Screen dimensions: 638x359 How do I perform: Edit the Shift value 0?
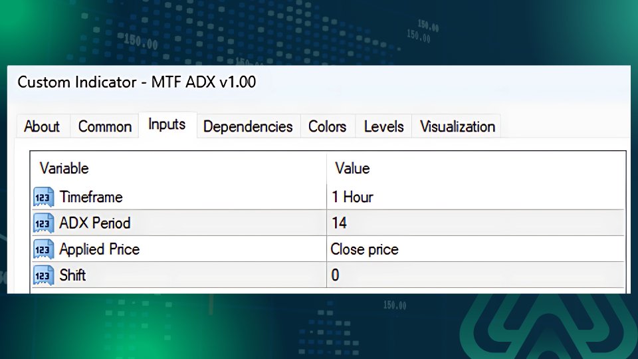tap(336, 275)
